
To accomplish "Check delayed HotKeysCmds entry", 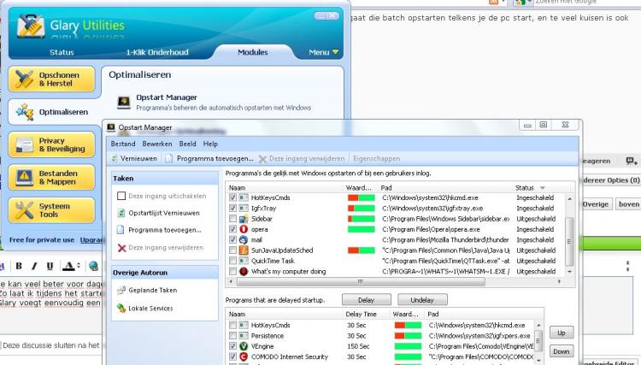I will (x=232, y=325).
